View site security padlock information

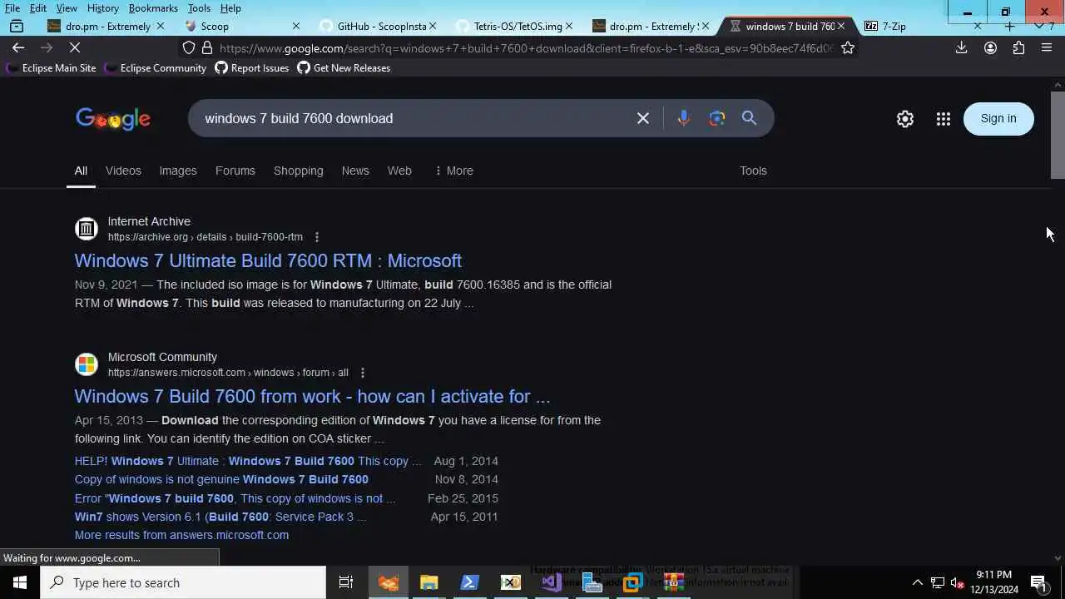coord(207,48)
